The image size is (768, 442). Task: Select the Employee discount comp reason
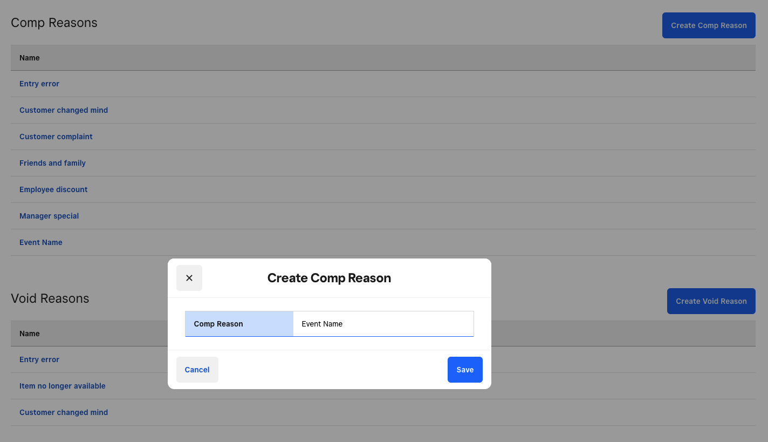pos(53,189)
